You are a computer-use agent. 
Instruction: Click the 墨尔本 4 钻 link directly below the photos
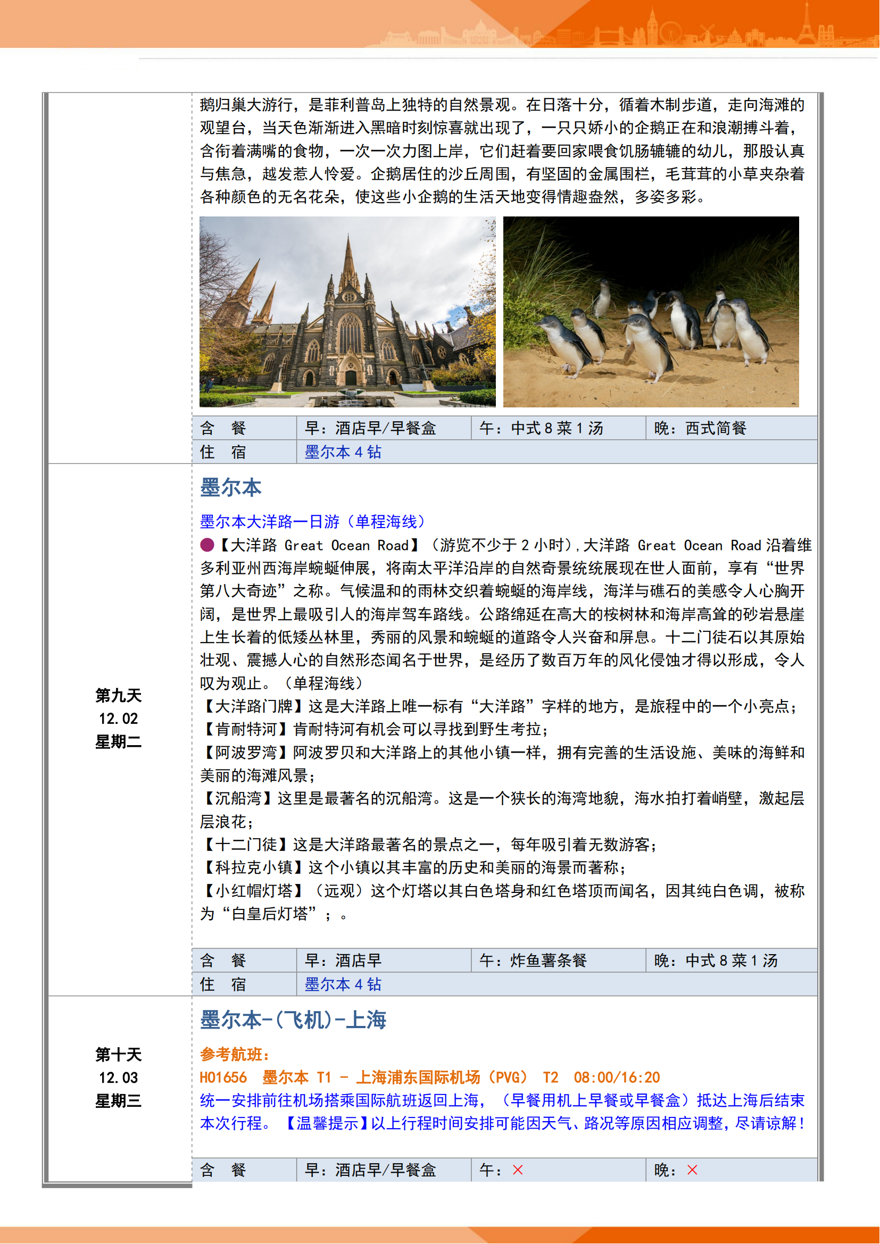tap(343, 452)
